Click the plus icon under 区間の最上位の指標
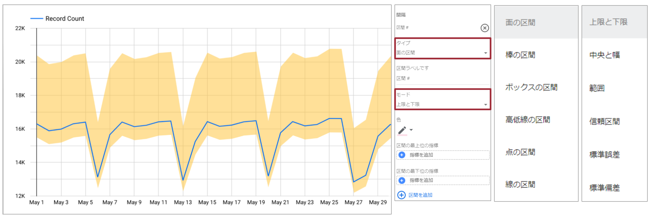The image size is (650, 217). point(402,155)
